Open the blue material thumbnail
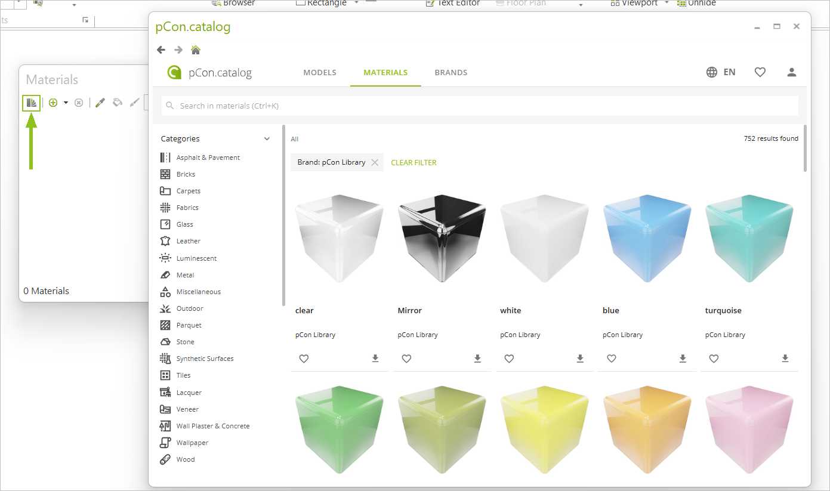The height and width of the screenshot is (491, 830). click(647, 238)
